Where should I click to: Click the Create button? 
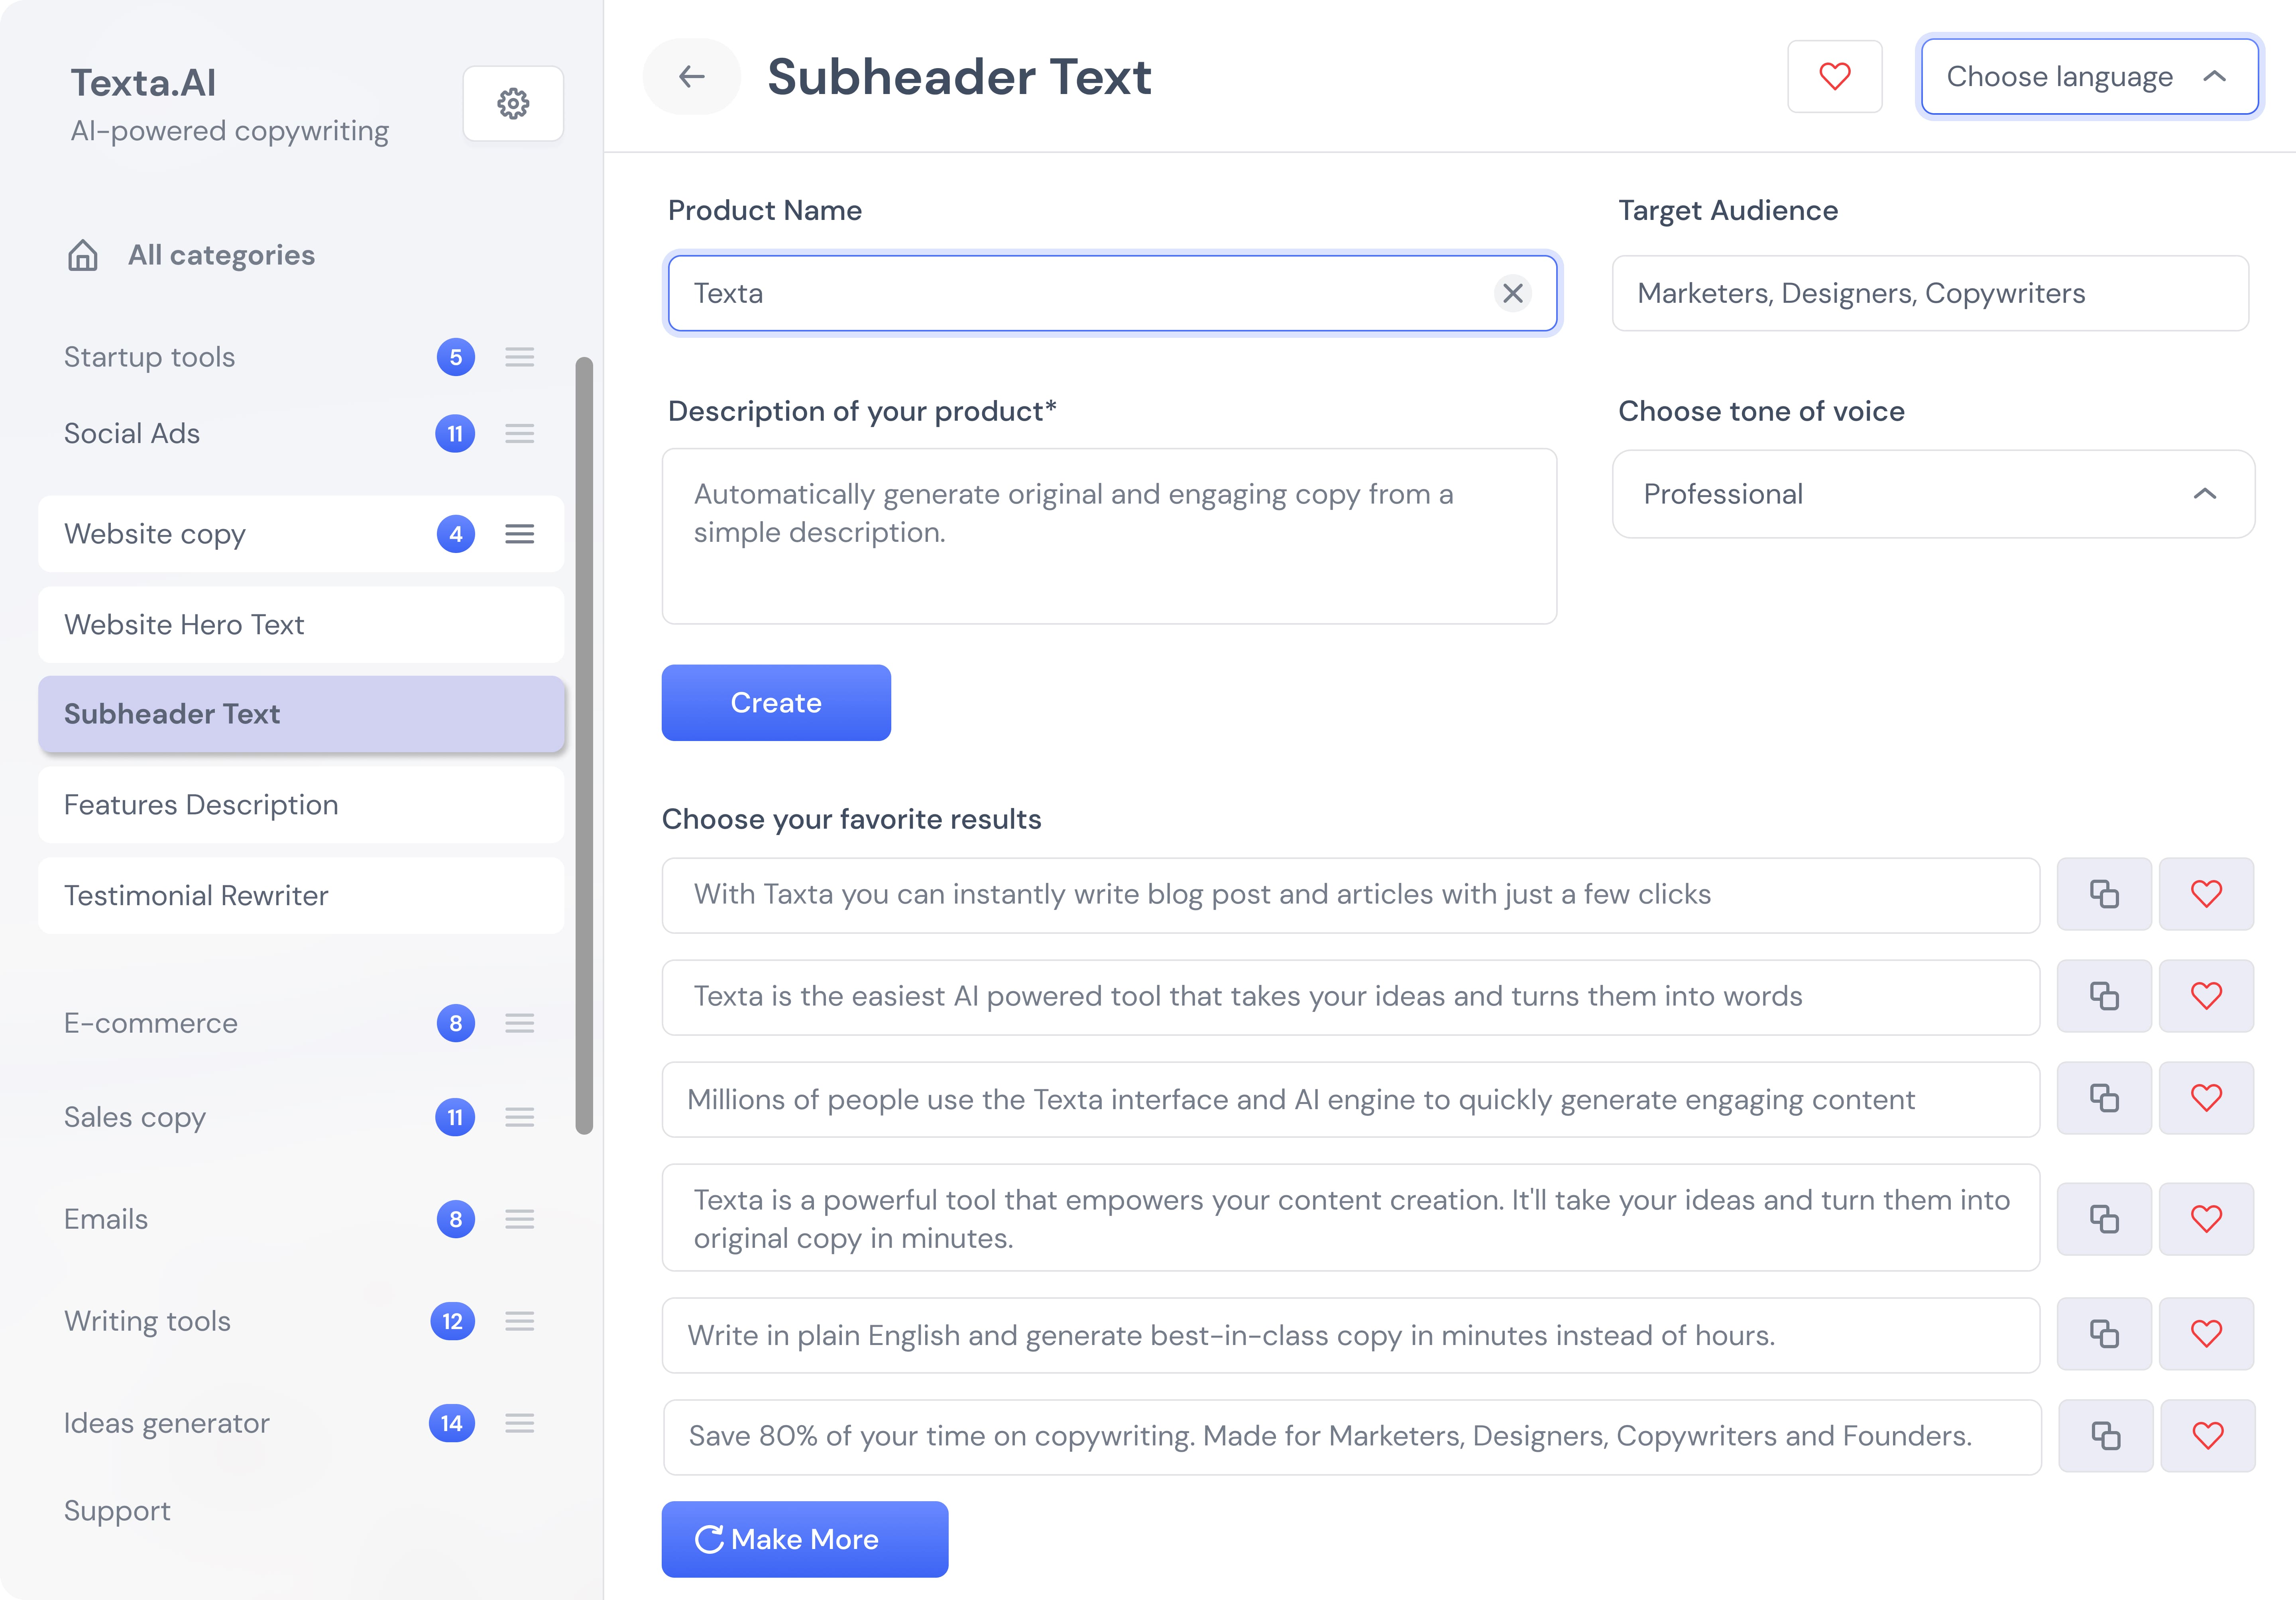click(x=776, y=702)
